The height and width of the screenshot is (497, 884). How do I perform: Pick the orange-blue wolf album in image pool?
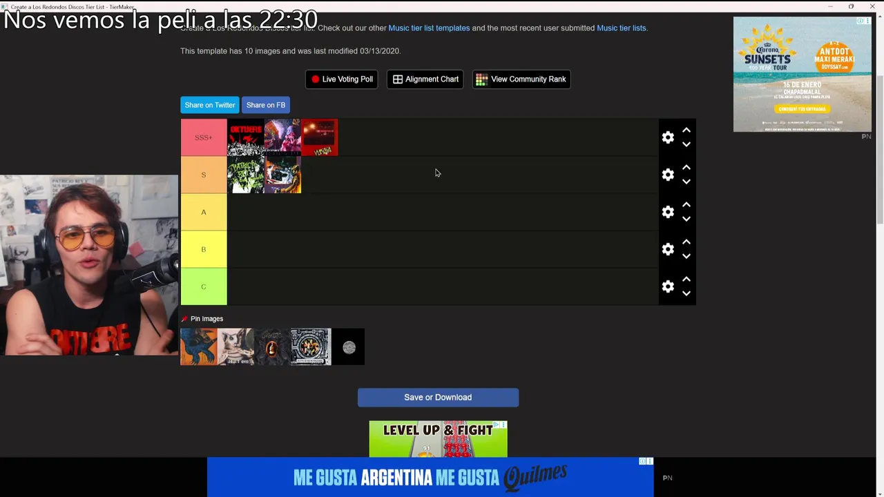(199, 347)
